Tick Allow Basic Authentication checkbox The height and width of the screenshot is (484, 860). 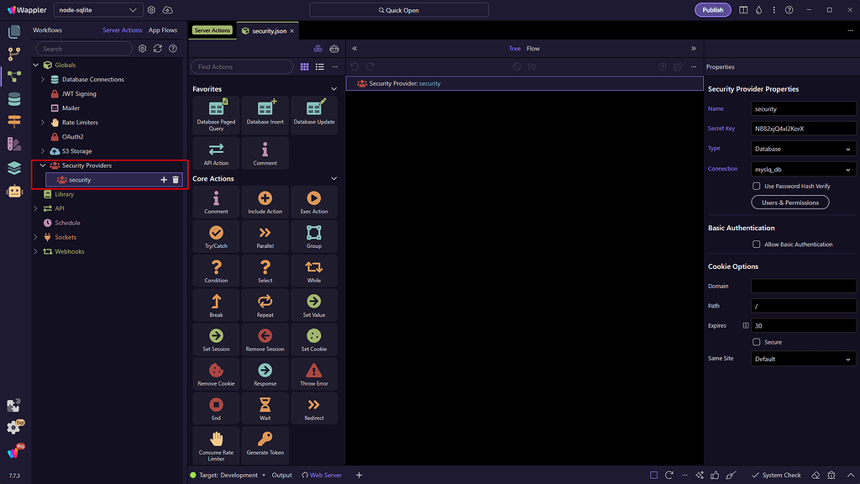click(757, 245)
